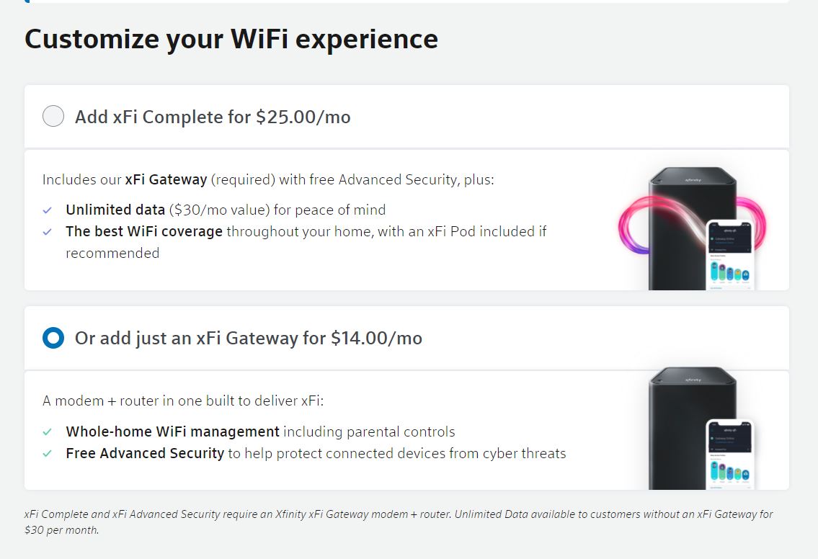Click the checkmark beside The best WiFi coverage
The image size is (818, 559).
pos(48,231)
